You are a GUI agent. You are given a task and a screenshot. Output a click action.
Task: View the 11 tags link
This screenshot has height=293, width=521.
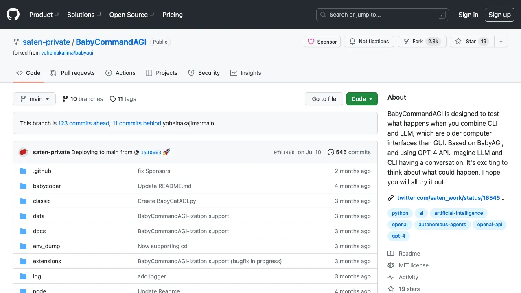point(123,99)
